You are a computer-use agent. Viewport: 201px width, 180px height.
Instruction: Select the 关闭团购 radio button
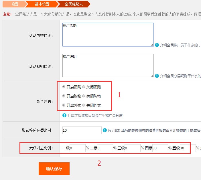click(x=84, y=87)
